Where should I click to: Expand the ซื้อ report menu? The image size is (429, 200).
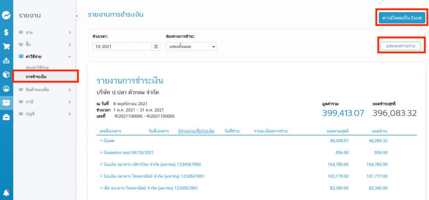(x=45, y=44)
